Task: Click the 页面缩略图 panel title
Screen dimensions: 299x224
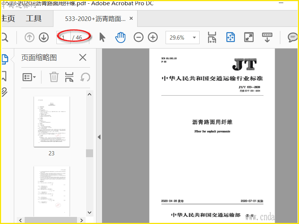Action: (39, 57)
